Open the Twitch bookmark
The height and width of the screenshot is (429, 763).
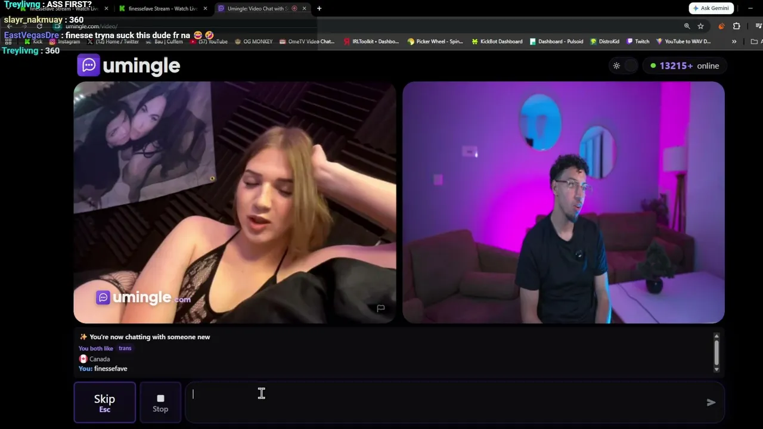tap(638, 42)
